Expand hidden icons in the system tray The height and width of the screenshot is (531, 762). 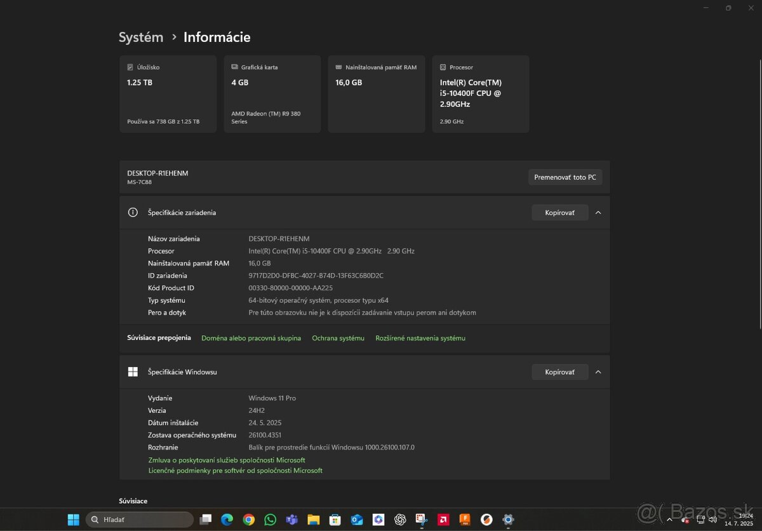click(669, 519)
